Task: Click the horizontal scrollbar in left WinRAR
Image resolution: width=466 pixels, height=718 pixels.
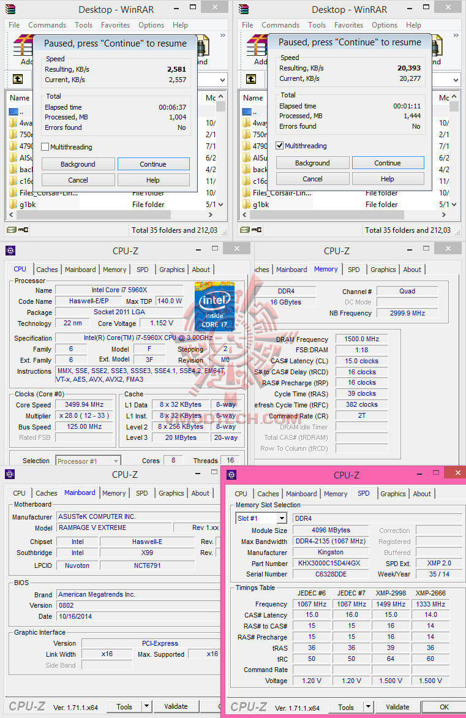Action: click(x=93, y=214)
